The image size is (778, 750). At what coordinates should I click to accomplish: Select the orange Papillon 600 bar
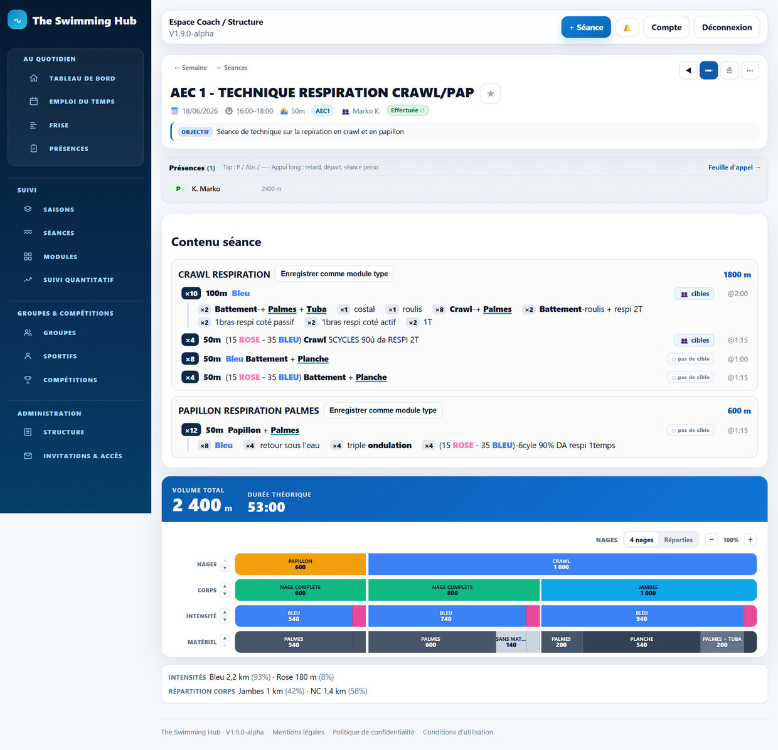tap(301, 564)
